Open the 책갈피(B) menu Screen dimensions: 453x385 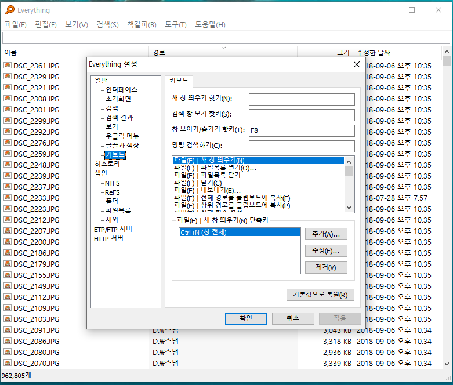[142, 24]
